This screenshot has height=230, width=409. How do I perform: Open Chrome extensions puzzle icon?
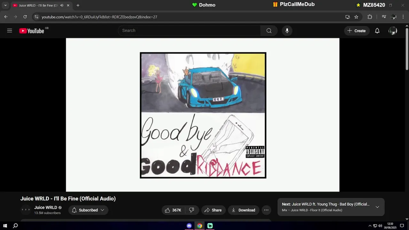370,17
